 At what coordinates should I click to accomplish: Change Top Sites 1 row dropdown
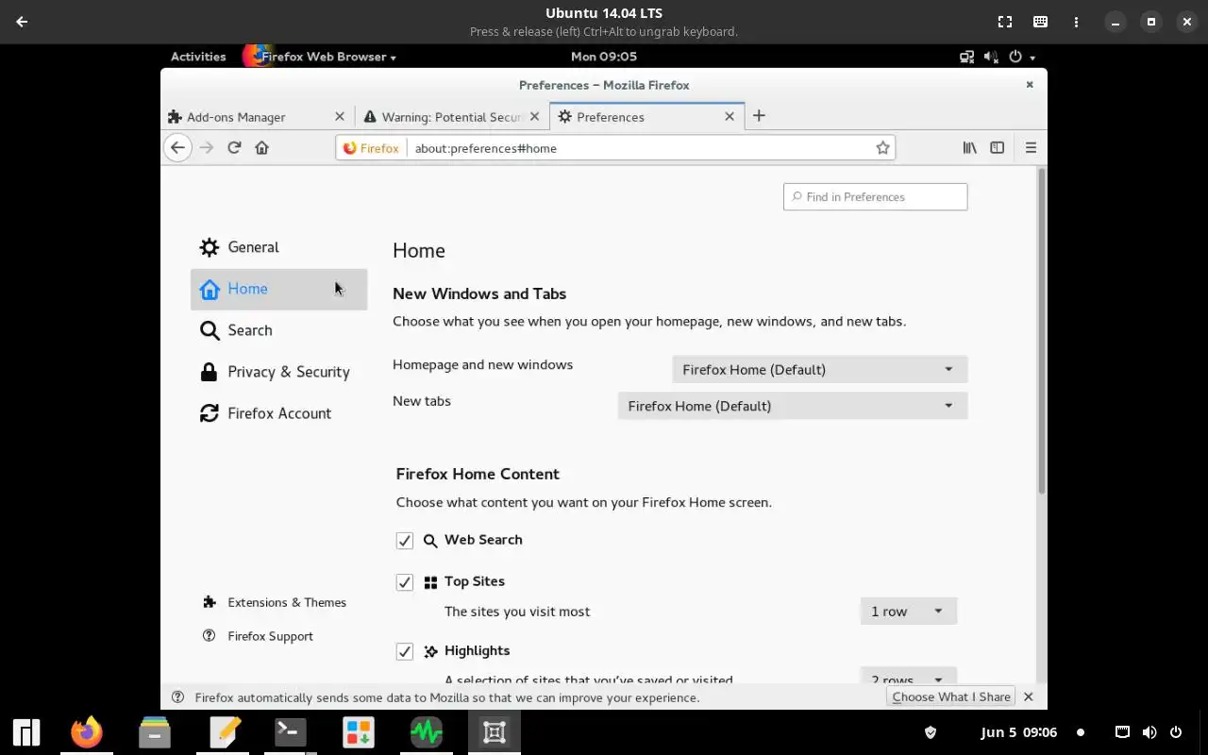pos(908,611)
